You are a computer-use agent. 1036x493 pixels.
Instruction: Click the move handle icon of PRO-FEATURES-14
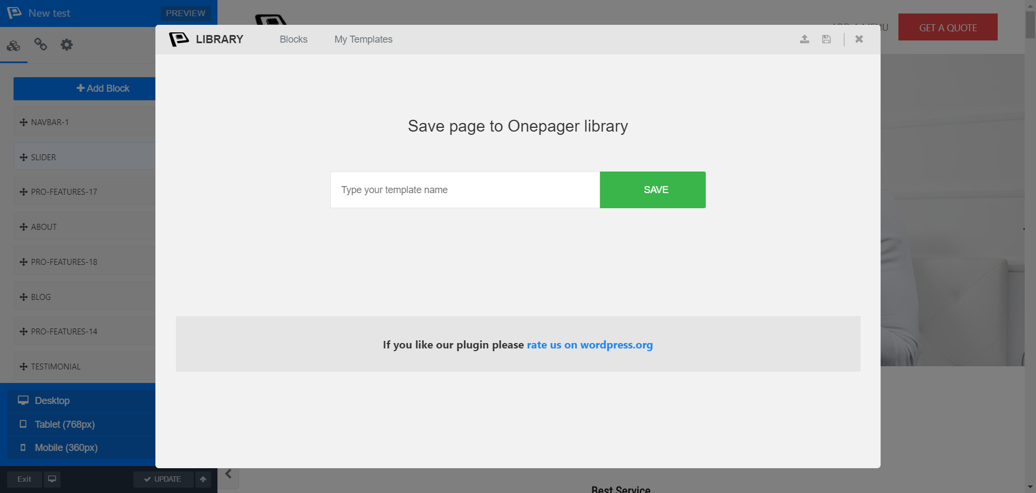(x=23, y=332)
